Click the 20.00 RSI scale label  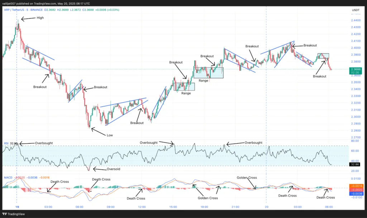[355, 171]
